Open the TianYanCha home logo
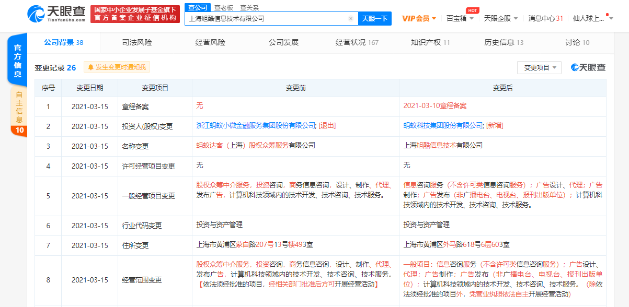Image resolution: width=629 pixels, height=307 pixels. point(55,14)
